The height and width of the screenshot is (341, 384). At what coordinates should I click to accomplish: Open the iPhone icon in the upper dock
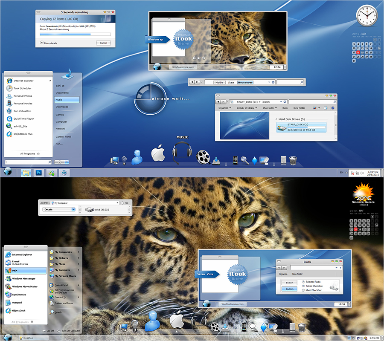[235, 160]
